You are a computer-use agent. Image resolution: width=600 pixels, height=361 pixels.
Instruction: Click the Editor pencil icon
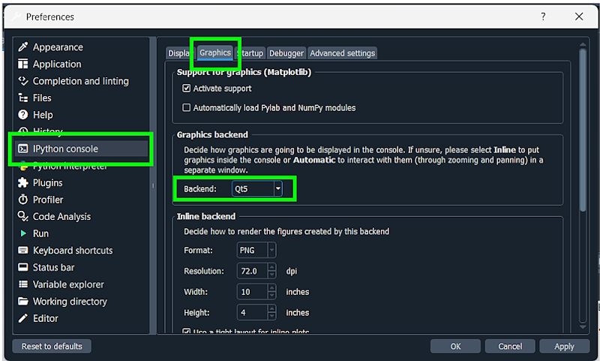(x=23, y=318)
